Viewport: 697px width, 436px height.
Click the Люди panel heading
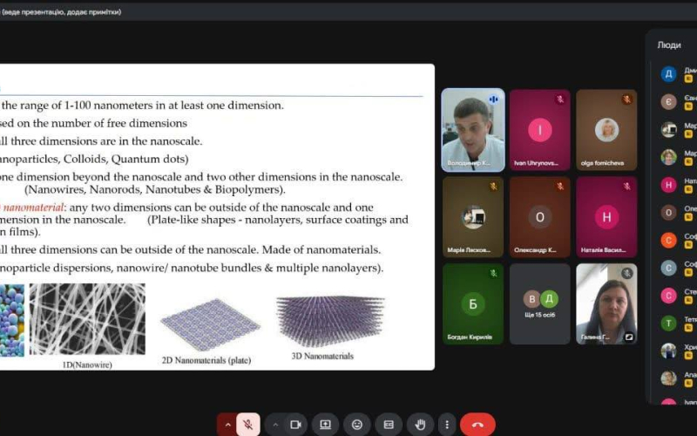point(669,45)
